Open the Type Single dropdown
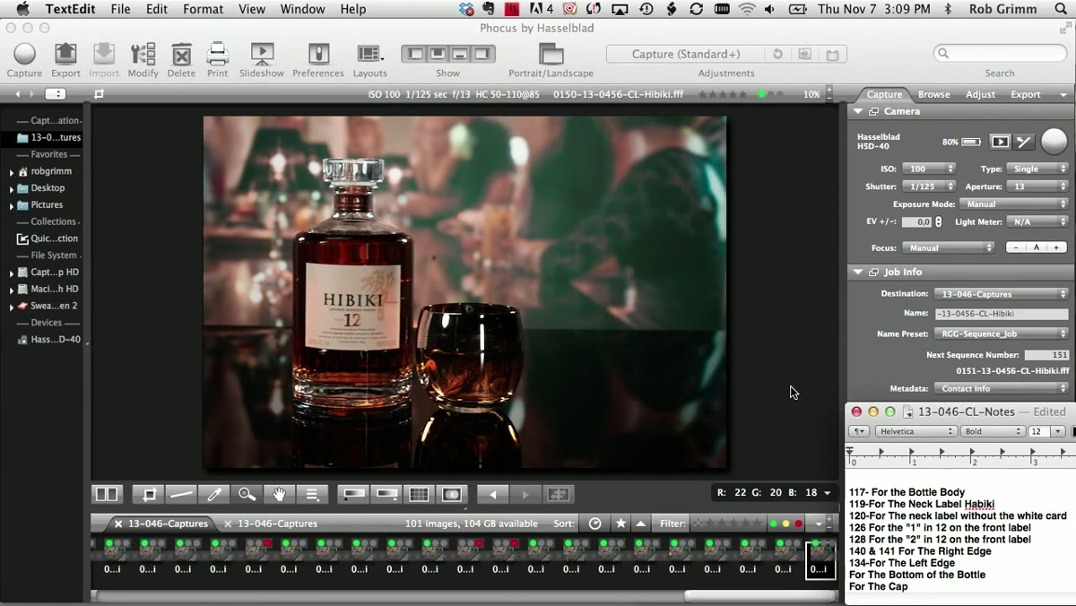This screenshot has height=606, width=1076. click(1037, 169)
